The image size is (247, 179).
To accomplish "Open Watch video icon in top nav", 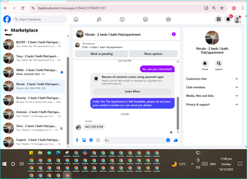I will [122, 19].
